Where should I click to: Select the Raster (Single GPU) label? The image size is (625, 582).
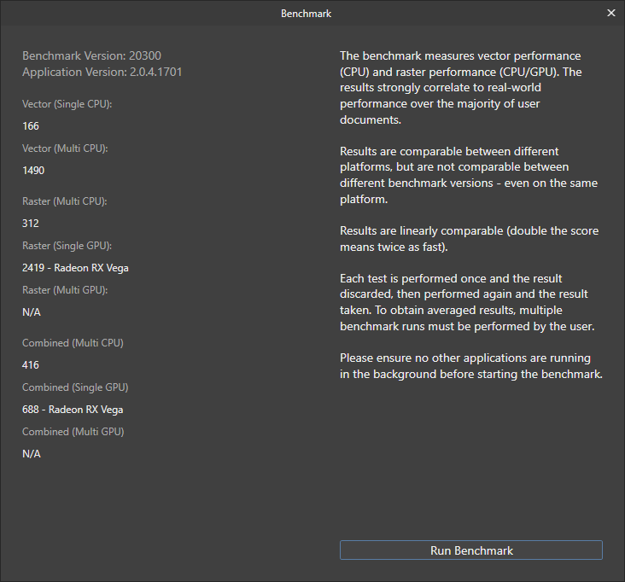click(67, 246)
